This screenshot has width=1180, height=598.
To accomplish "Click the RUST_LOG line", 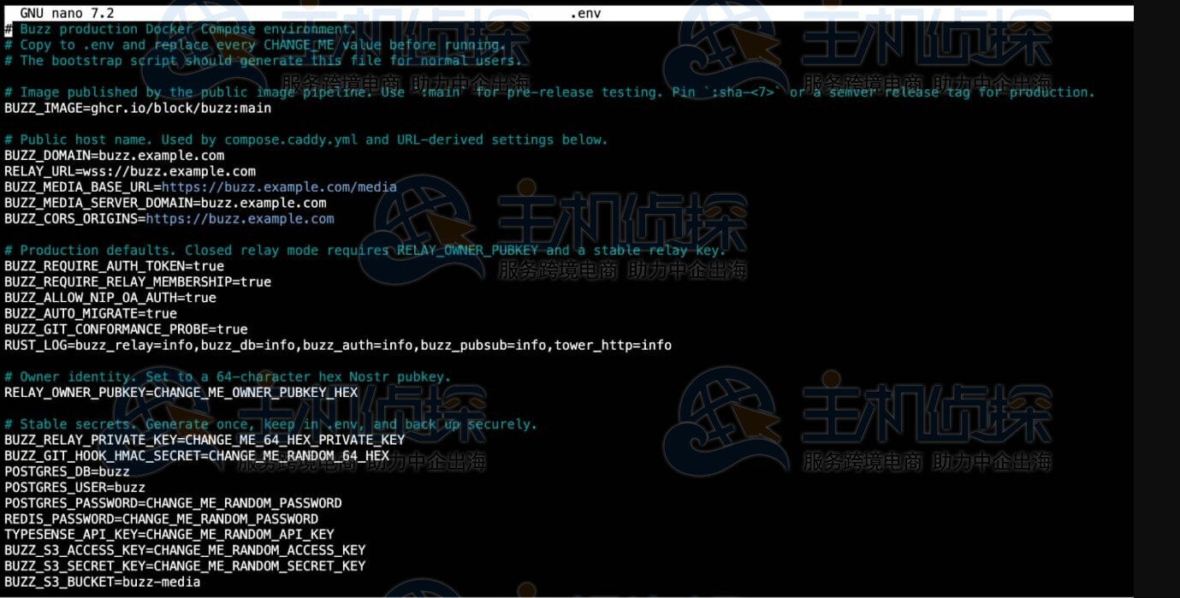I will 338,346.
